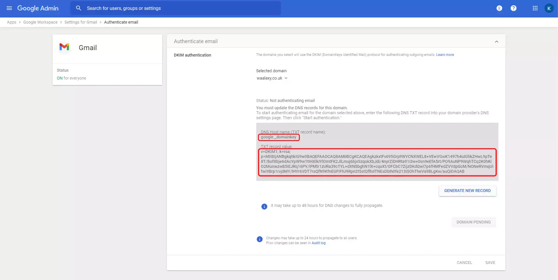Open the Help question mark icon

click(513, 8)
